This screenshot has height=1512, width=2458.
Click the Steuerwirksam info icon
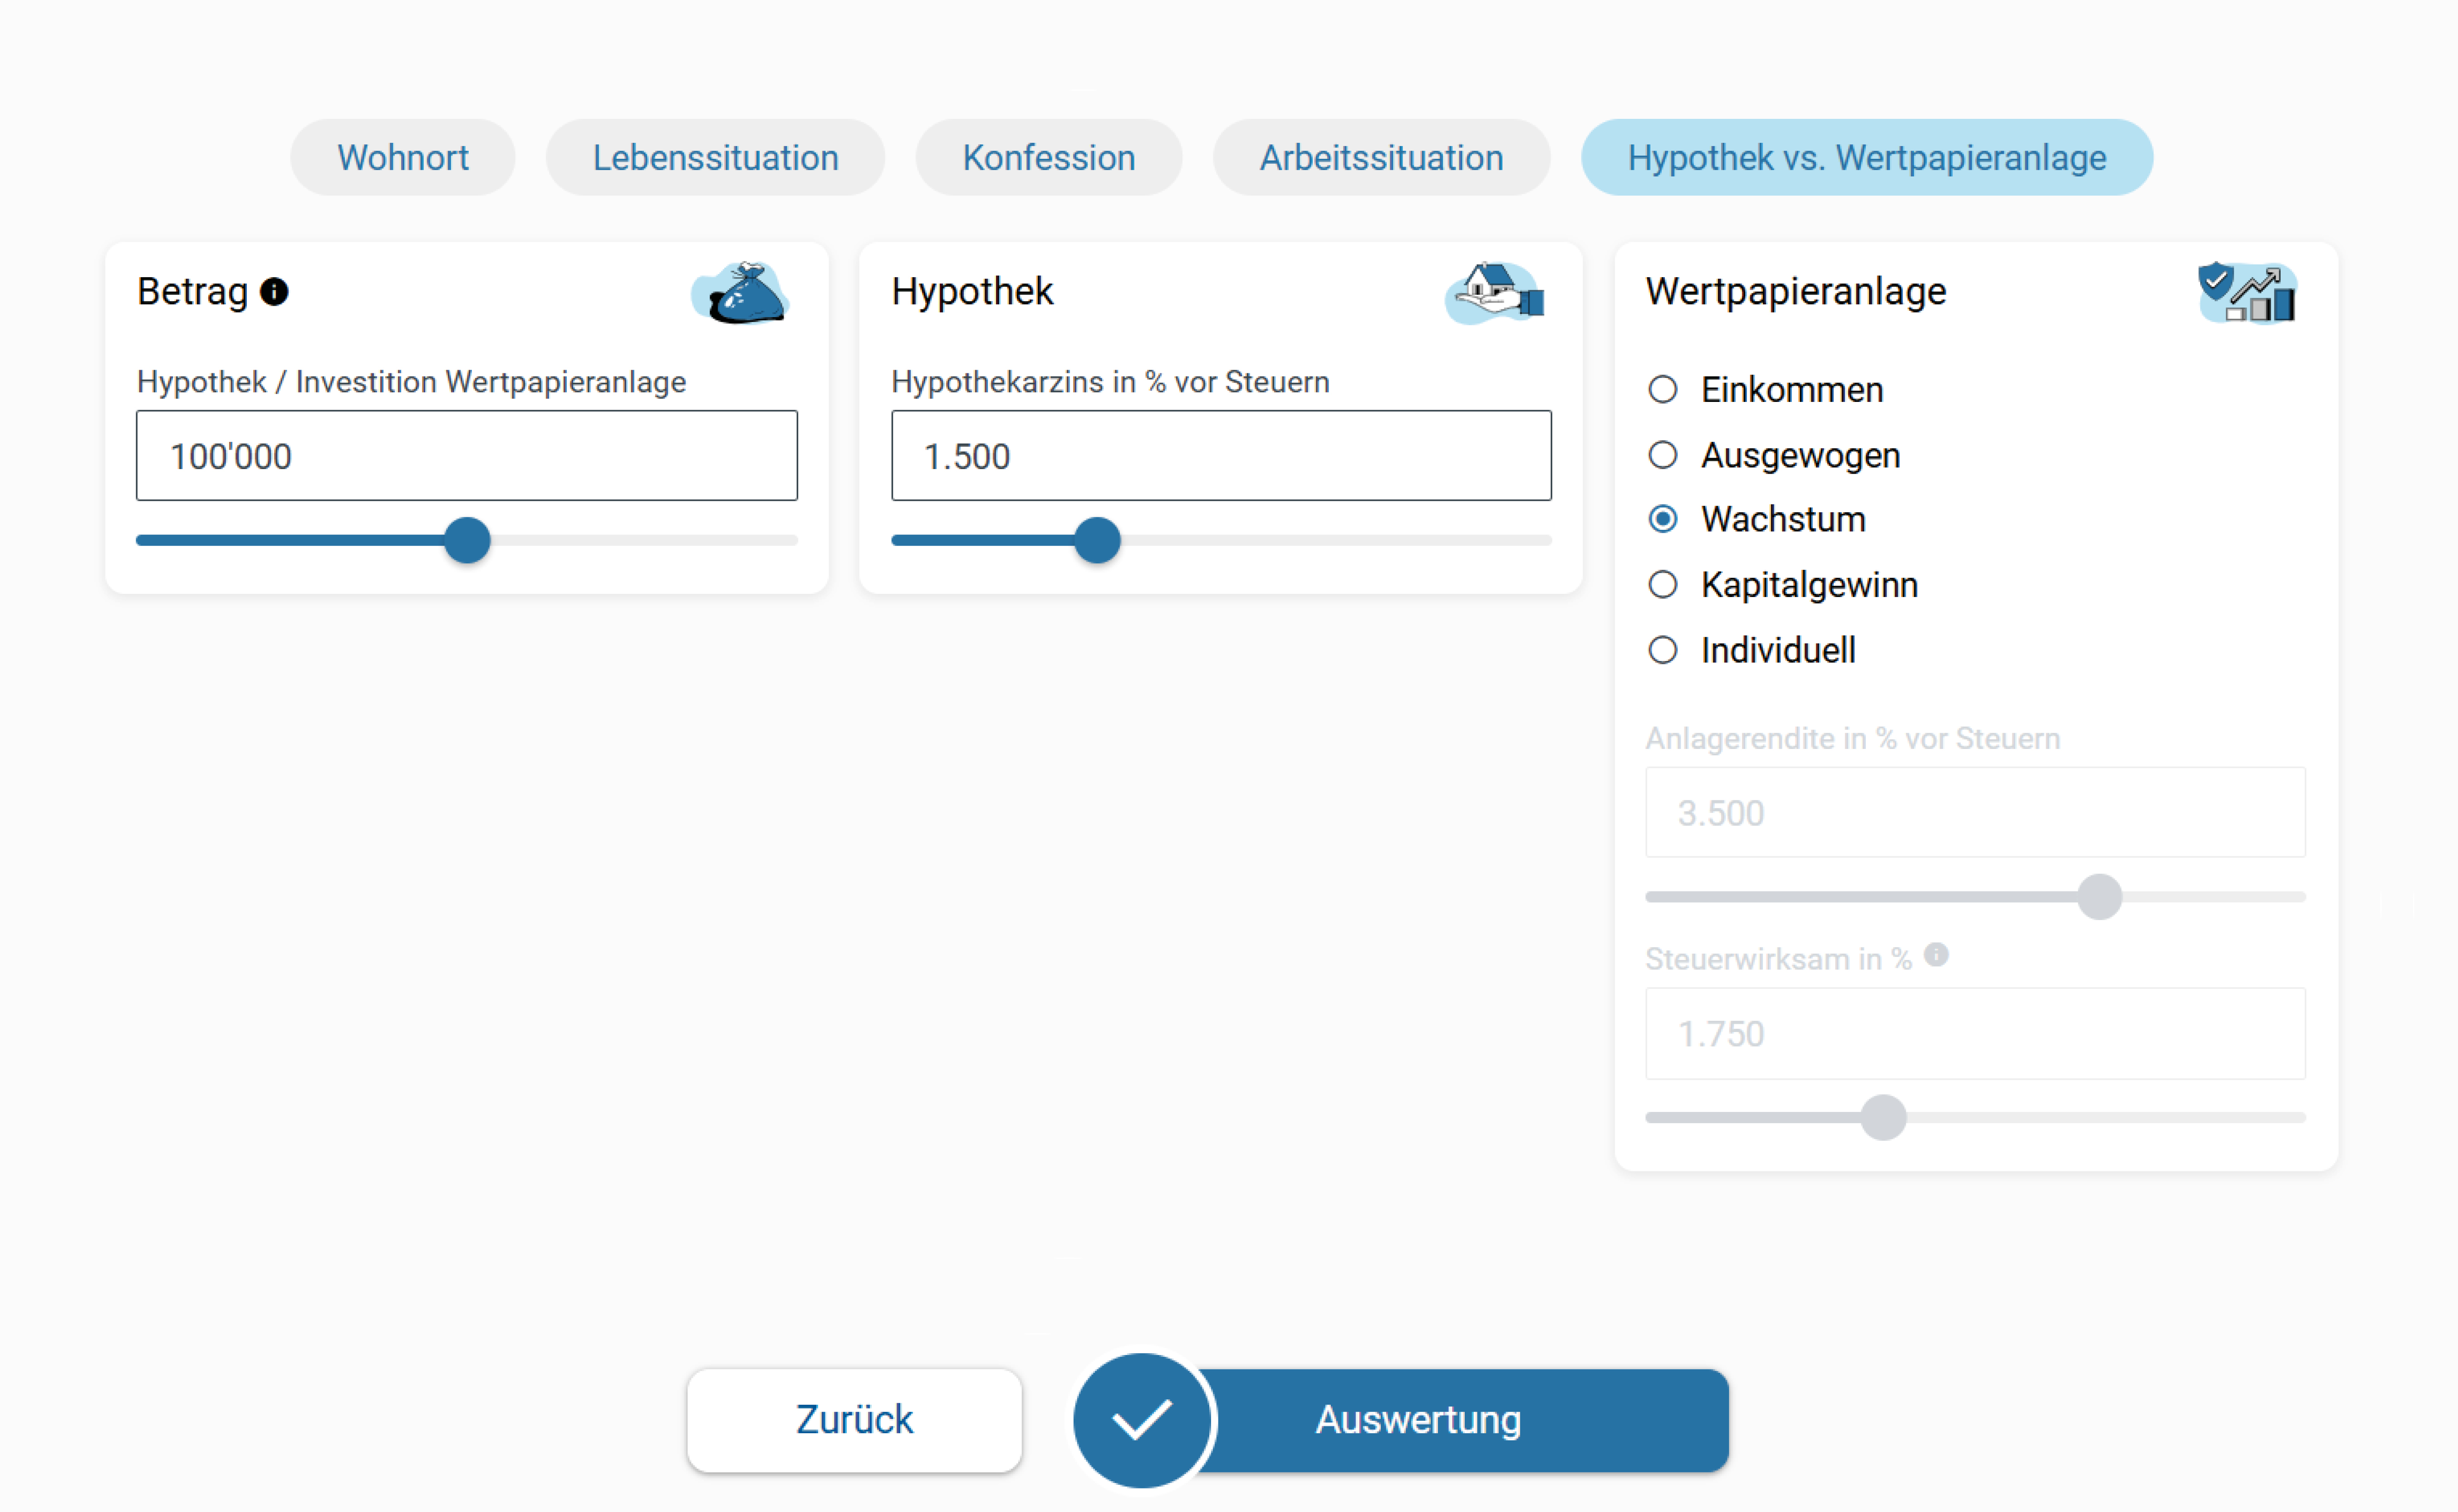click(1936, 955)
